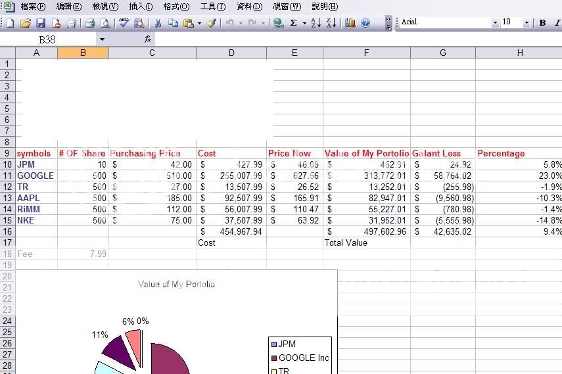
Task: Click the fx Insert Function icon
Action: [148, 39]
